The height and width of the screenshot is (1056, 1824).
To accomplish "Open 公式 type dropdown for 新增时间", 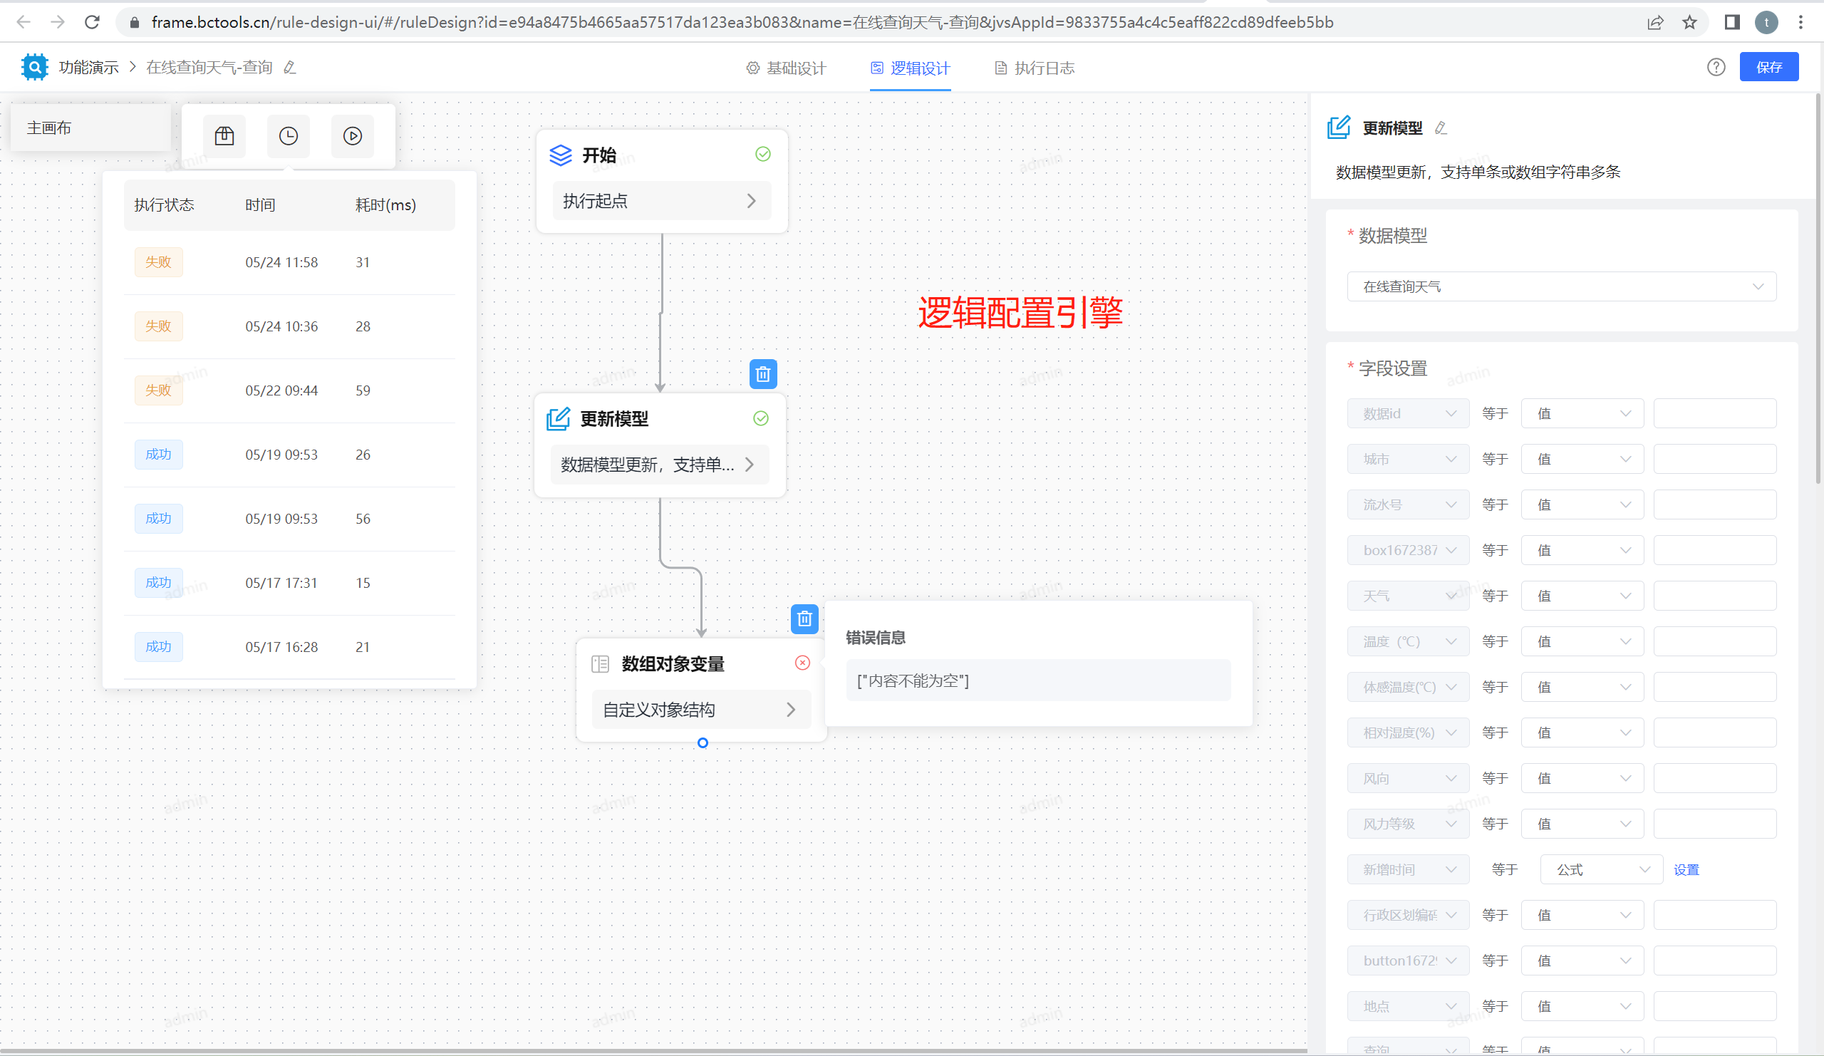I will (1601, 869).
